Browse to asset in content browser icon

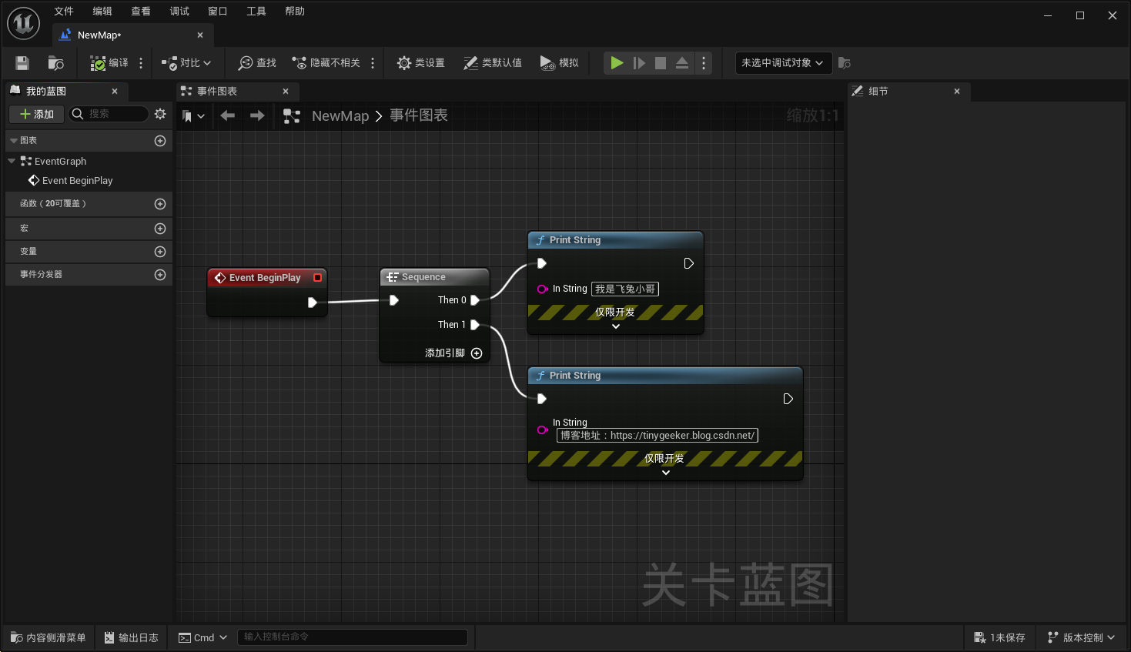pyautogui.click(x=55, y=63)
